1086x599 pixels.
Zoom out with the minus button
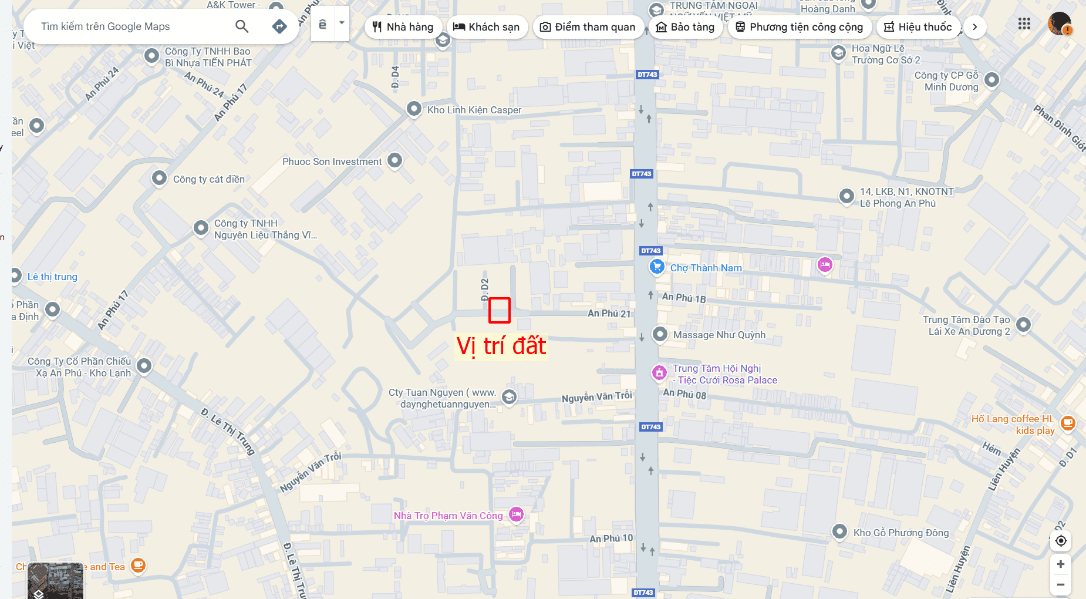1061,584
